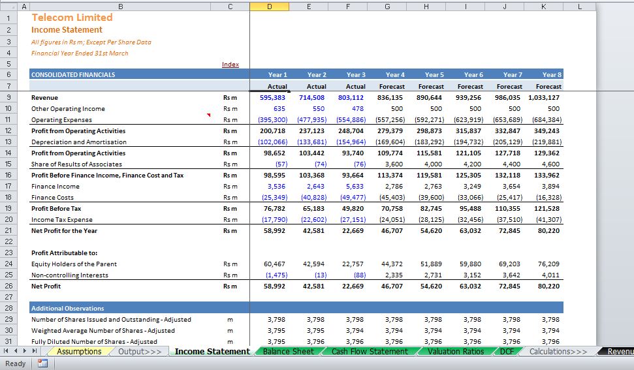Switch to the Balance Sheet tab

289,352
